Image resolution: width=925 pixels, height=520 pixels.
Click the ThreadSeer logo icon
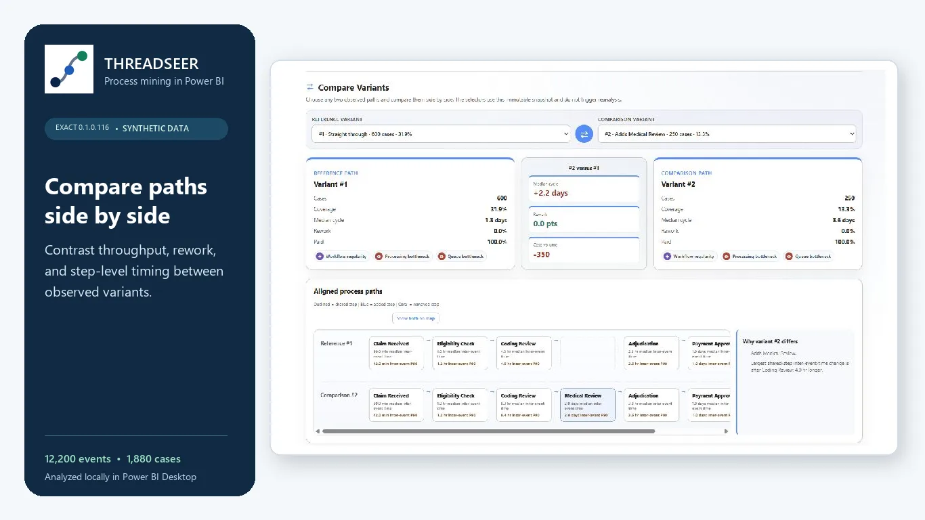click(69, 69)
